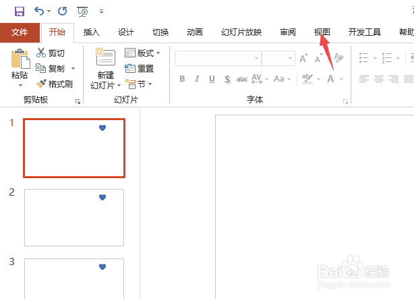Increase font size with larger A icon

click(303, 58)
